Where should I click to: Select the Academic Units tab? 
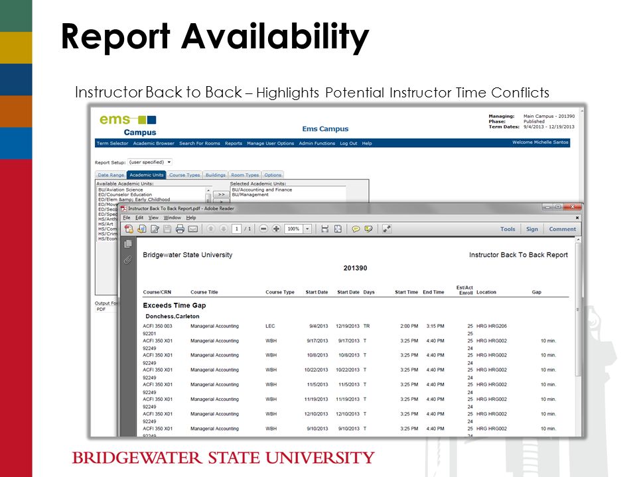click(147, 175)
